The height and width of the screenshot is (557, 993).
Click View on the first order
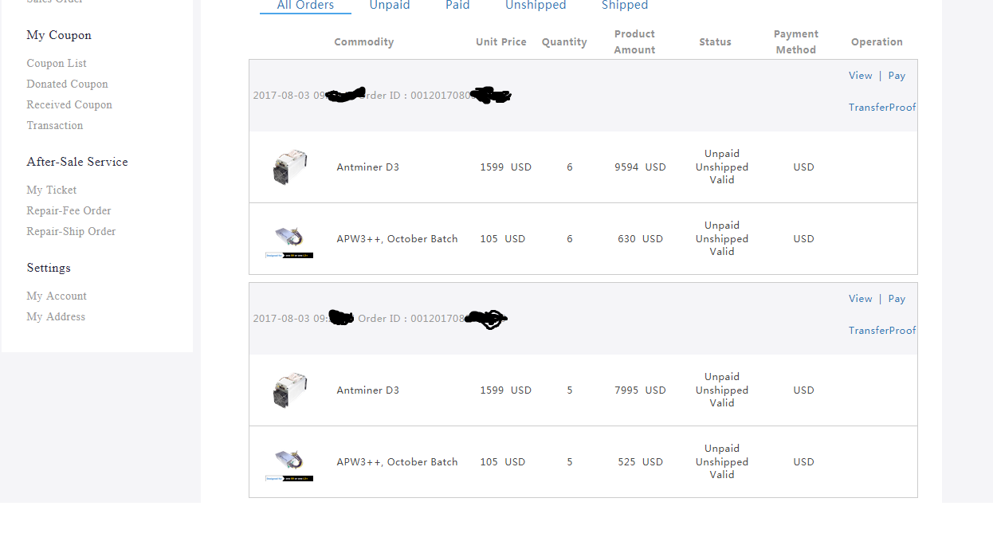[861, 76]
